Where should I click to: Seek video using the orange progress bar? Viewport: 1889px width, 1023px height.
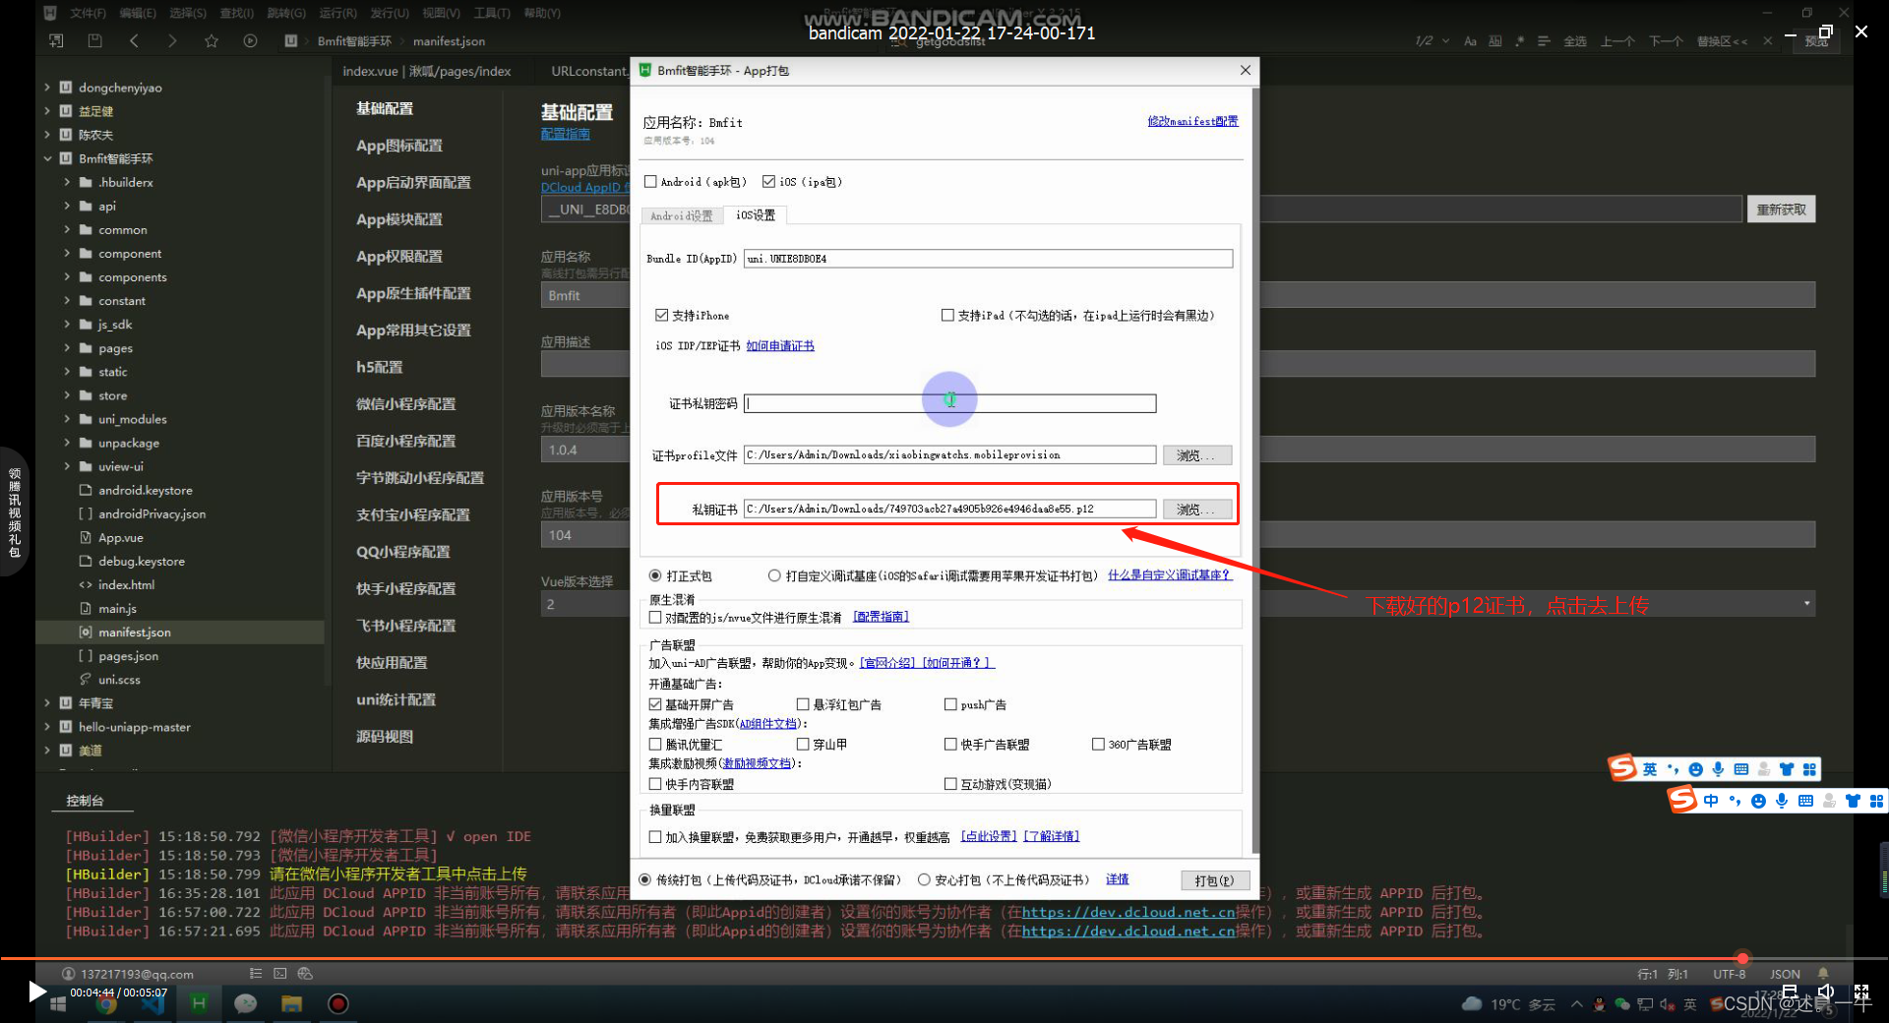coord(944,958)
